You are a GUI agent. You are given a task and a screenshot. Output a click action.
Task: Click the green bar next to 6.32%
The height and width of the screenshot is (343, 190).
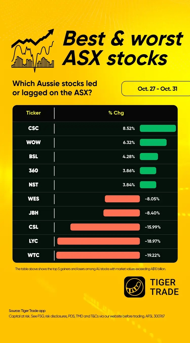(153, 142)
